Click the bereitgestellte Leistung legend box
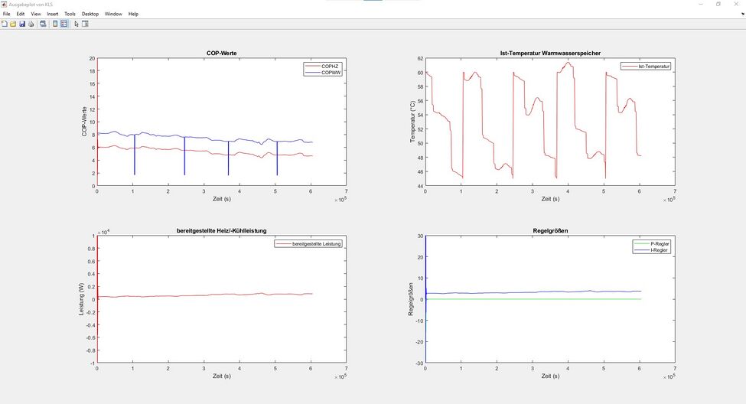This screenshot has height=404, width=746. coord(309,243)
